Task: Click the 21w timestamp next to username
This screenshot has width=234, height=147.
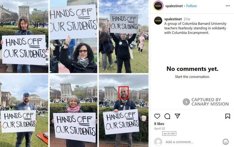Action: [x=187, y=19]
